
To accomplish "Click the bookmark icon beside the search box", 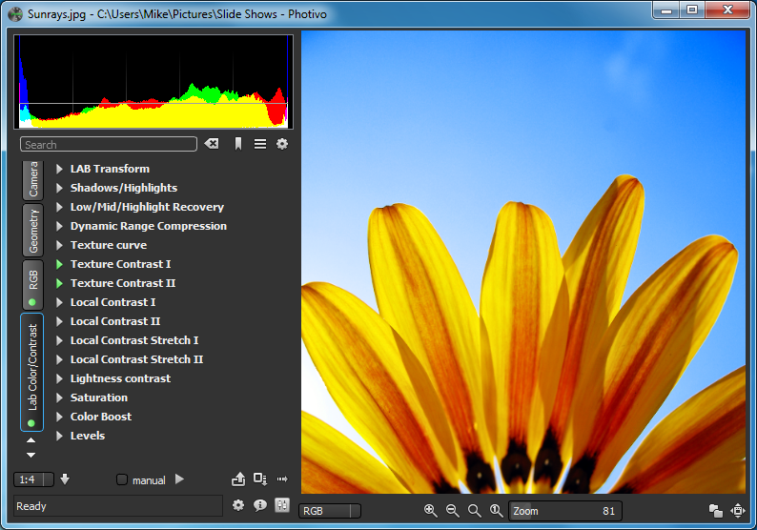I will click(x=238, y=144).
